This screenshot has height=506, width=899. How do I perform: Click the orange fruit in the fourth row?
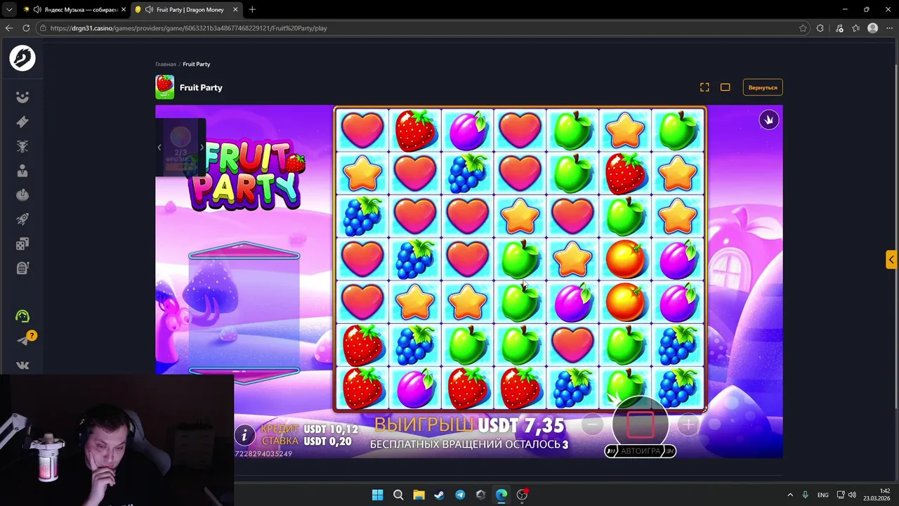(x=625, y=259)
